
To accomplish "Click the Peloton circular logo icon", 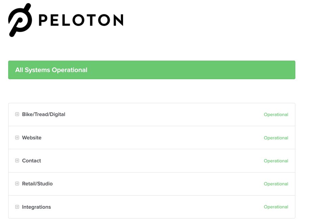I will [x=20, y=20].
